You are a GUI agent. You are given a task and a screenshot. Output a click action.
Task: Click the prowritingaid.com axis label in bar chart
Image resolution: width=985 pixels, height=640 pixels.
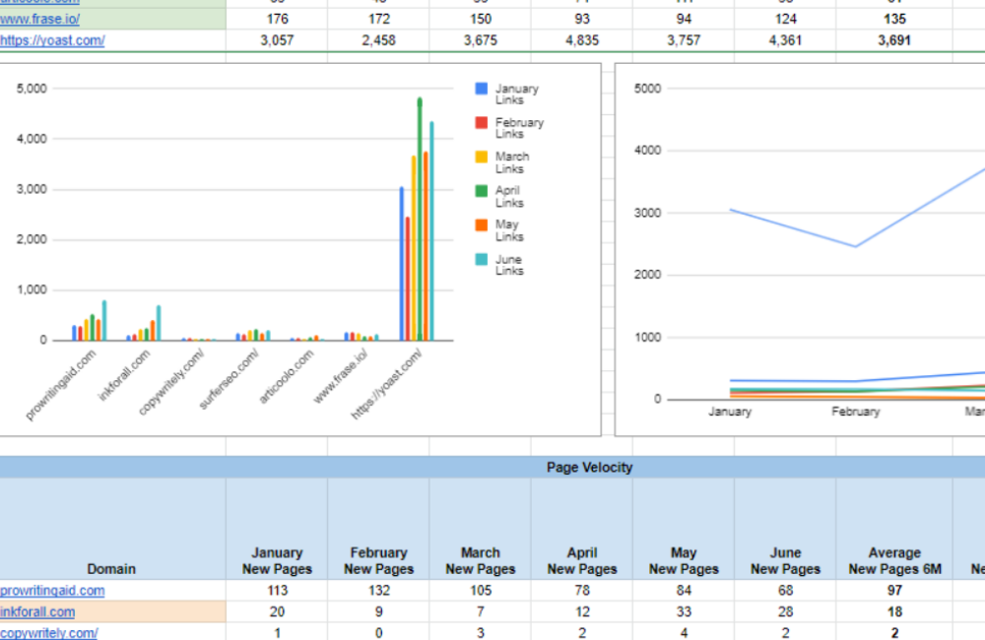[61, 384]
